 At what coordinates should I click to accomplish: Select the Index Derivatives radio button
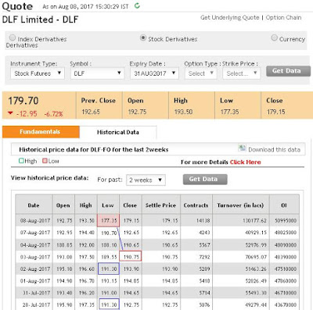tap(13, 37)
